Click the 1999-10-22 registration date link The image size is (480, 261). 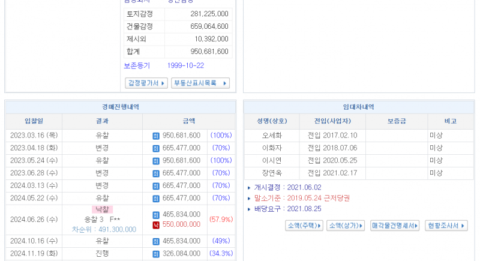coord(185,66)
